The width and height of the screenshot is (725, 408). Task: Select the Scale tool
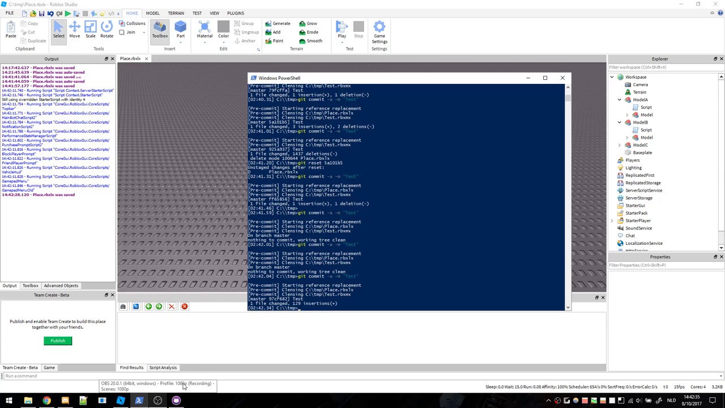tap(91, 30)
